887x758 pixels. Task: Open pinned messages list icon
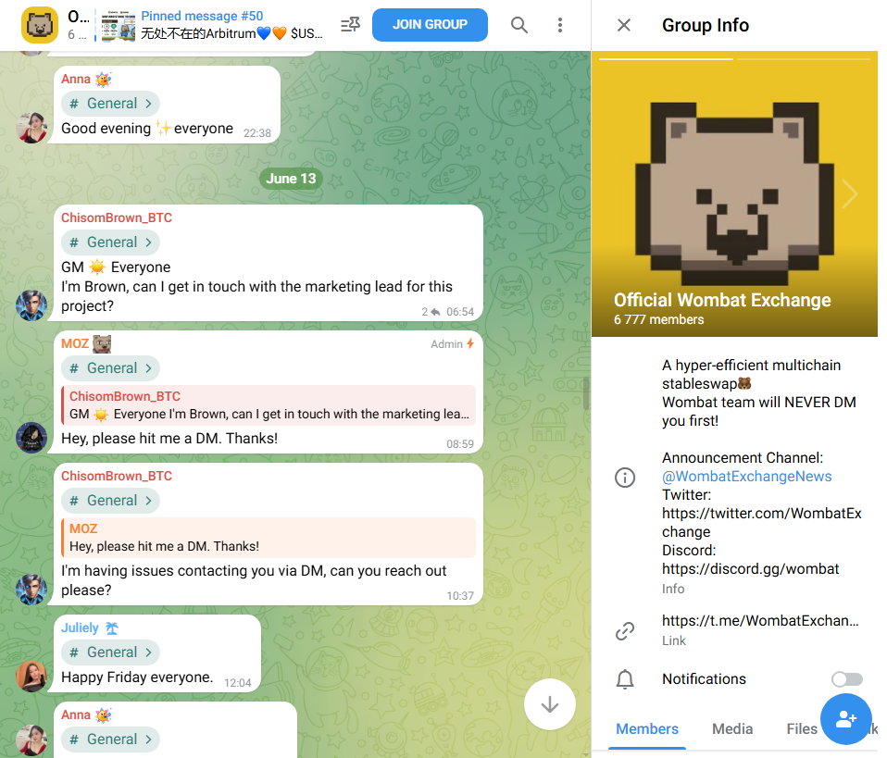point(351,25)
